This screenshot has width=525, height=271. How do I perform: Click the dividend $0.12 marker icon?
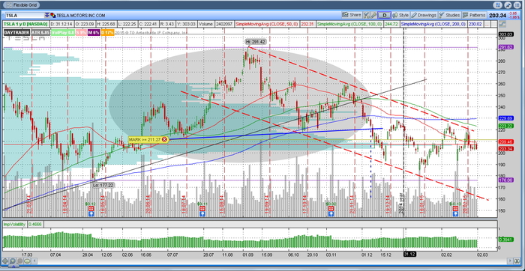click(91, 204)
